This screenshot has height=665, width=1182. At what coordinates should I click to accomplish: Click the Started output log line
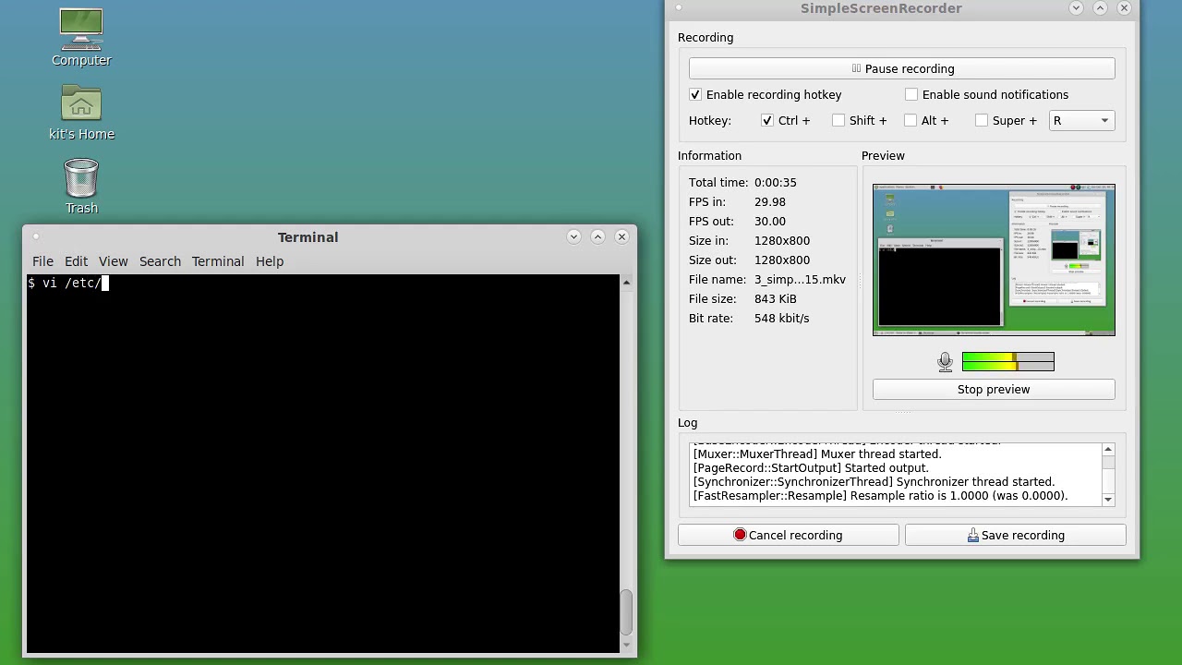(x=811, y=467)
